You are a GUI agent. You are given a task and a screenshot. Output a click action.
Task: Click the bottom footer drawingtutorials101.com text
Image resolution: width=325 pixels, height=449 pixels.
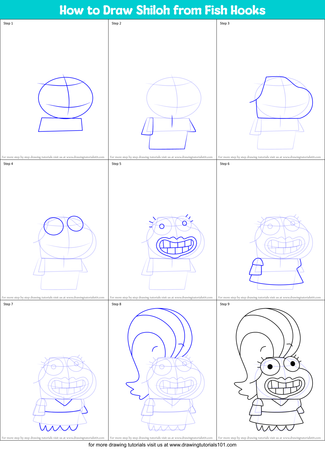click(x=162, y=445)
